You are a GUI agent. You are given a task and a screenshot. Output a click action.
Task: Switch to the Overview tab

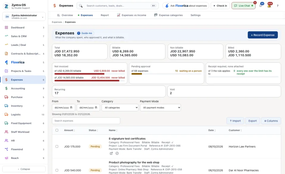65,15
